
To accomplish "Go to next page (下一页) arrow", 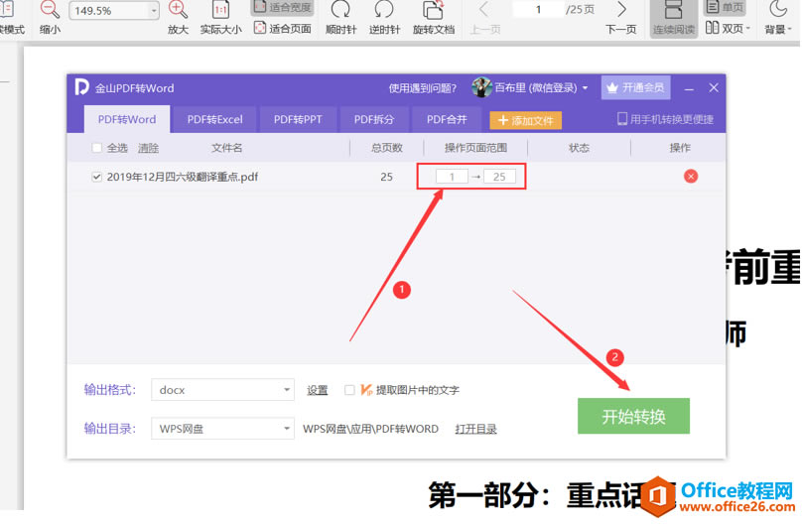I will 621,10.
